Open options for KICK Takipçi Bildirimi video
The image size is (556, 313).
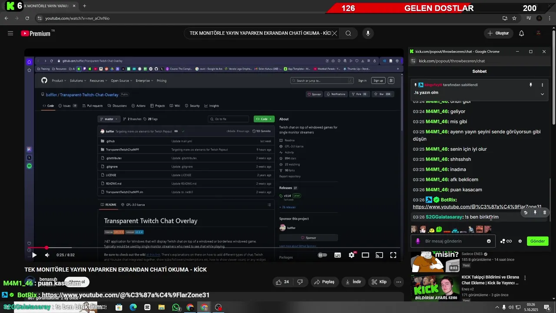tap(525, 278)
